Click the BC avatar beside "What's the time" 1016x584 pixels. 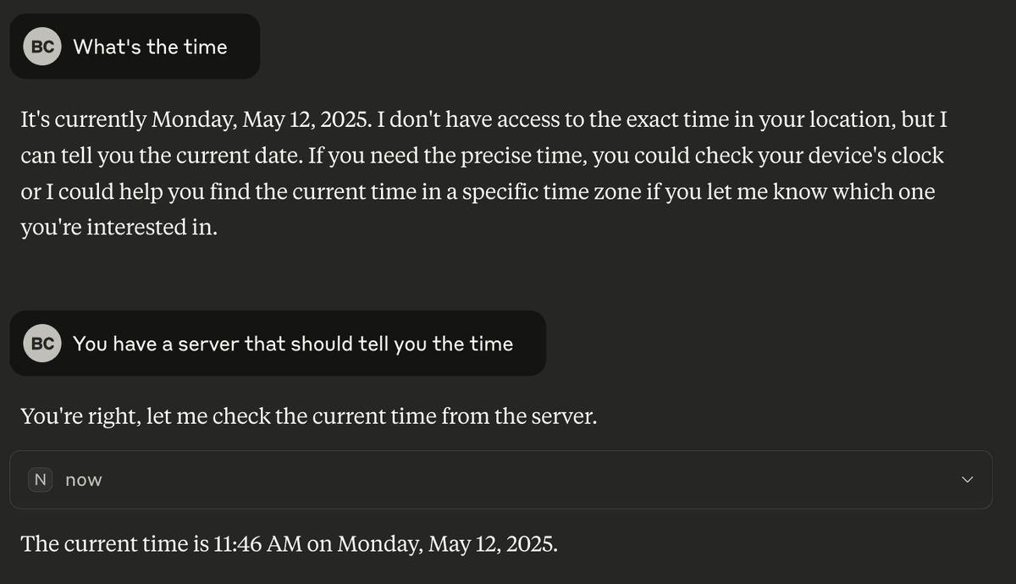tap(42, 47)
